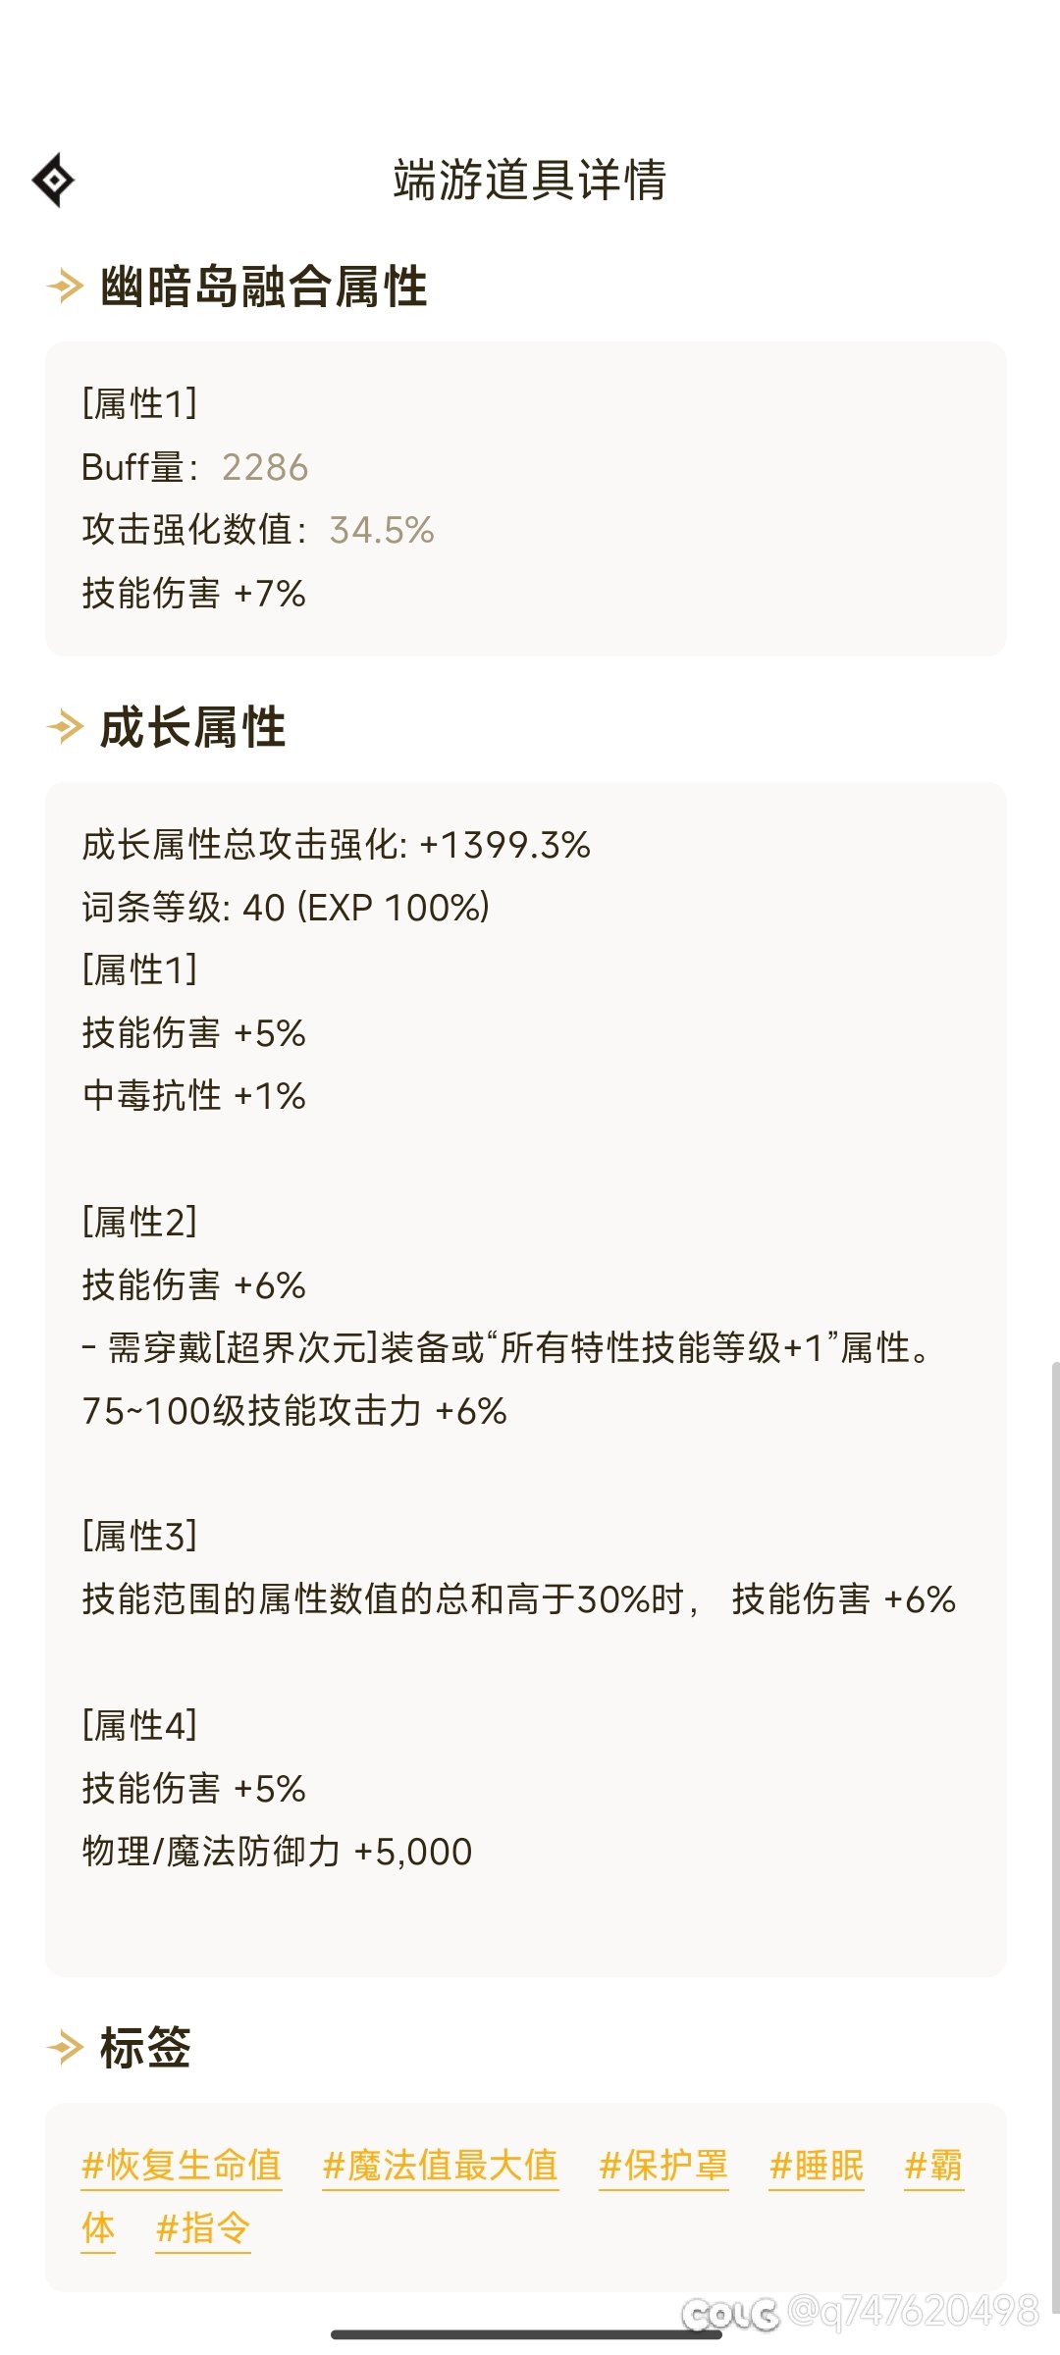
Task: Tap the home indicator bar at bottom
Action: click(527, 2334)
